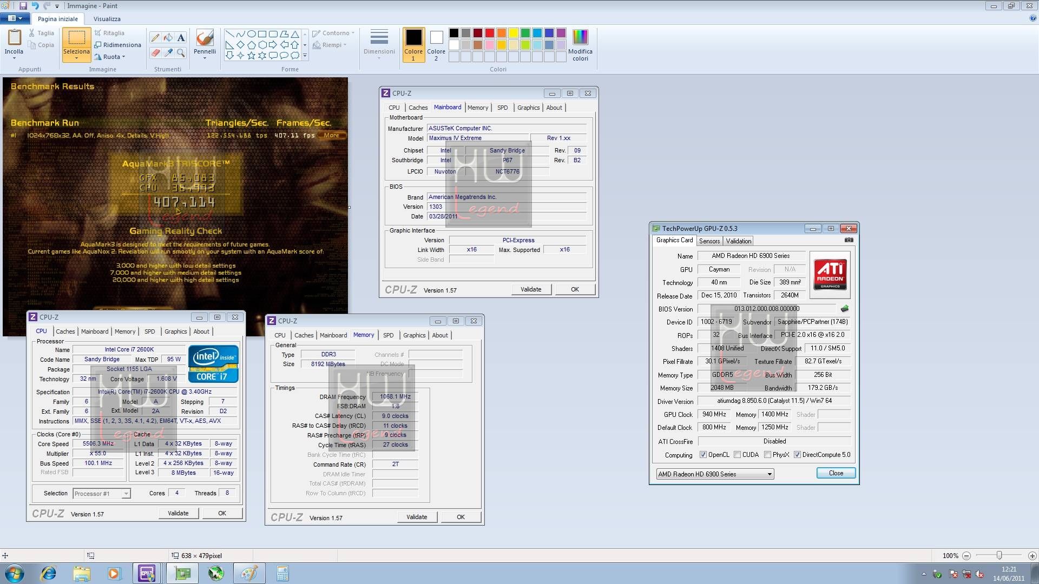This screenshot has width=1039, height=584.
Task: Open the Processor #1 selection dropdown
Action: click(x=102, y=494)
